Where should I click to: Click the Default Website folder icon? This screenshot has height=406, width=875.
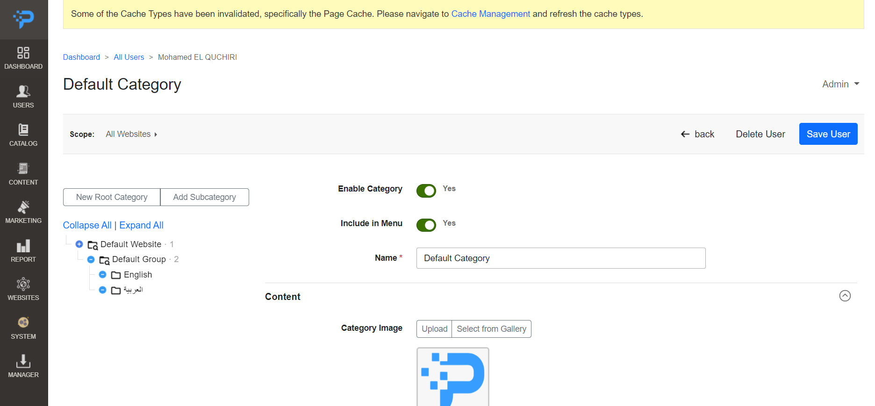pos(93,245)
